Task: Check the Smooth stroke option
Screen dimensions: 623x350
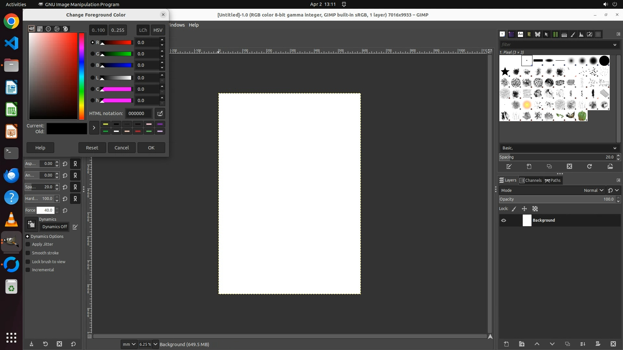Action: click(28, 253)
